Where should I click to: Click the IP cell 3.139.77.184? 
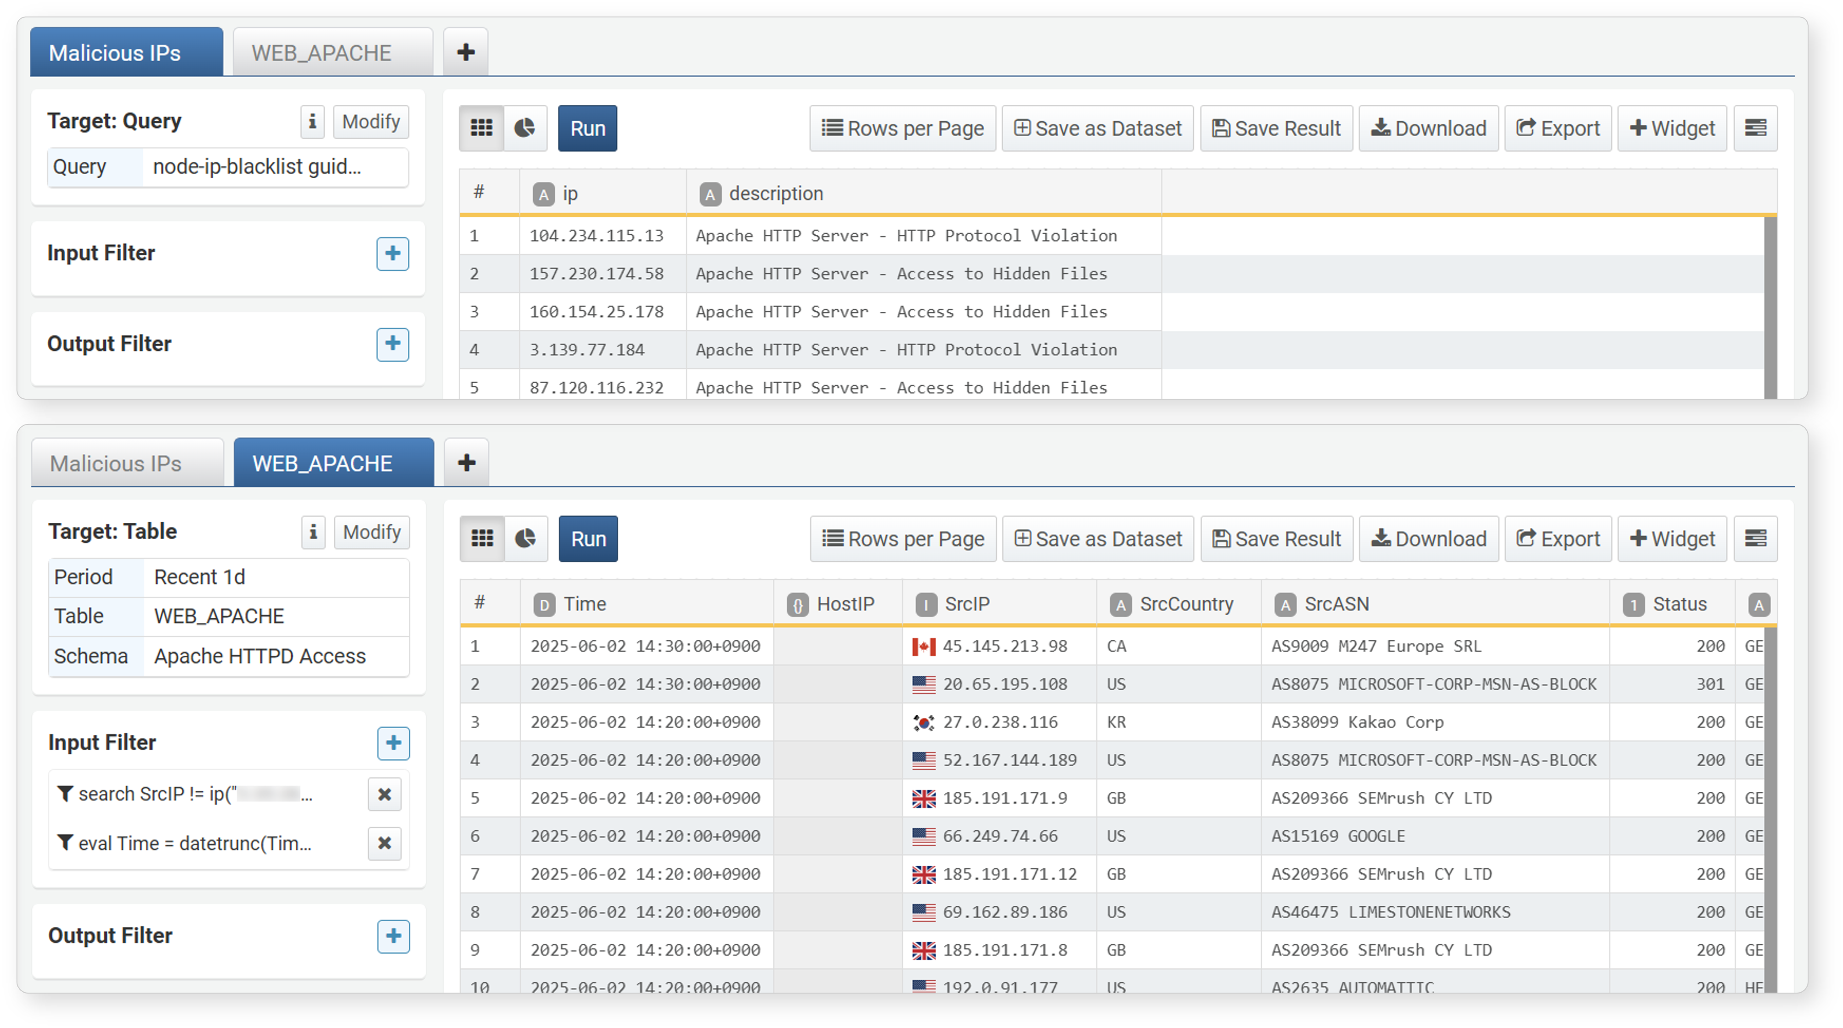pos(603,350)
